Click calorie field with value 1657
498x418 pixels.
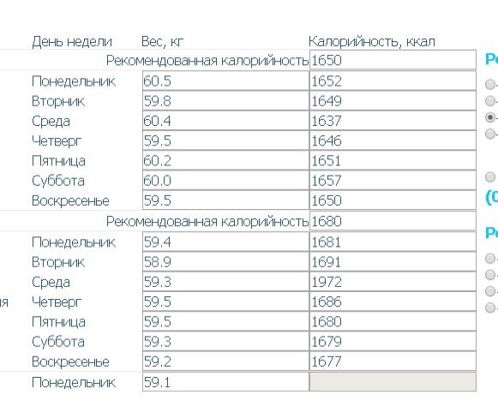(x=393, y=180)
